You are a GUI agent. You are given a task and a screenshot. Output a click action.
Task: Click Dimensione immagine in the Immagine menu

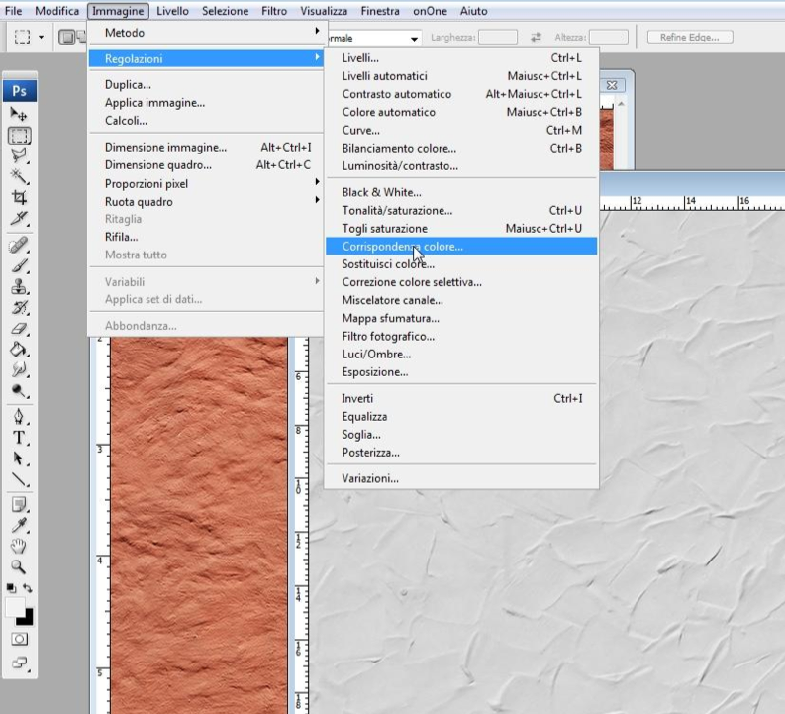[x=165, y=147]
